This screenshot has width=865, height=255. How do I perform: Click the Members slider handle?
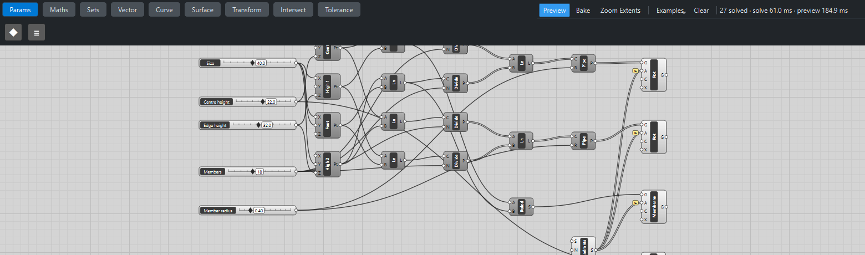(252, 172)
